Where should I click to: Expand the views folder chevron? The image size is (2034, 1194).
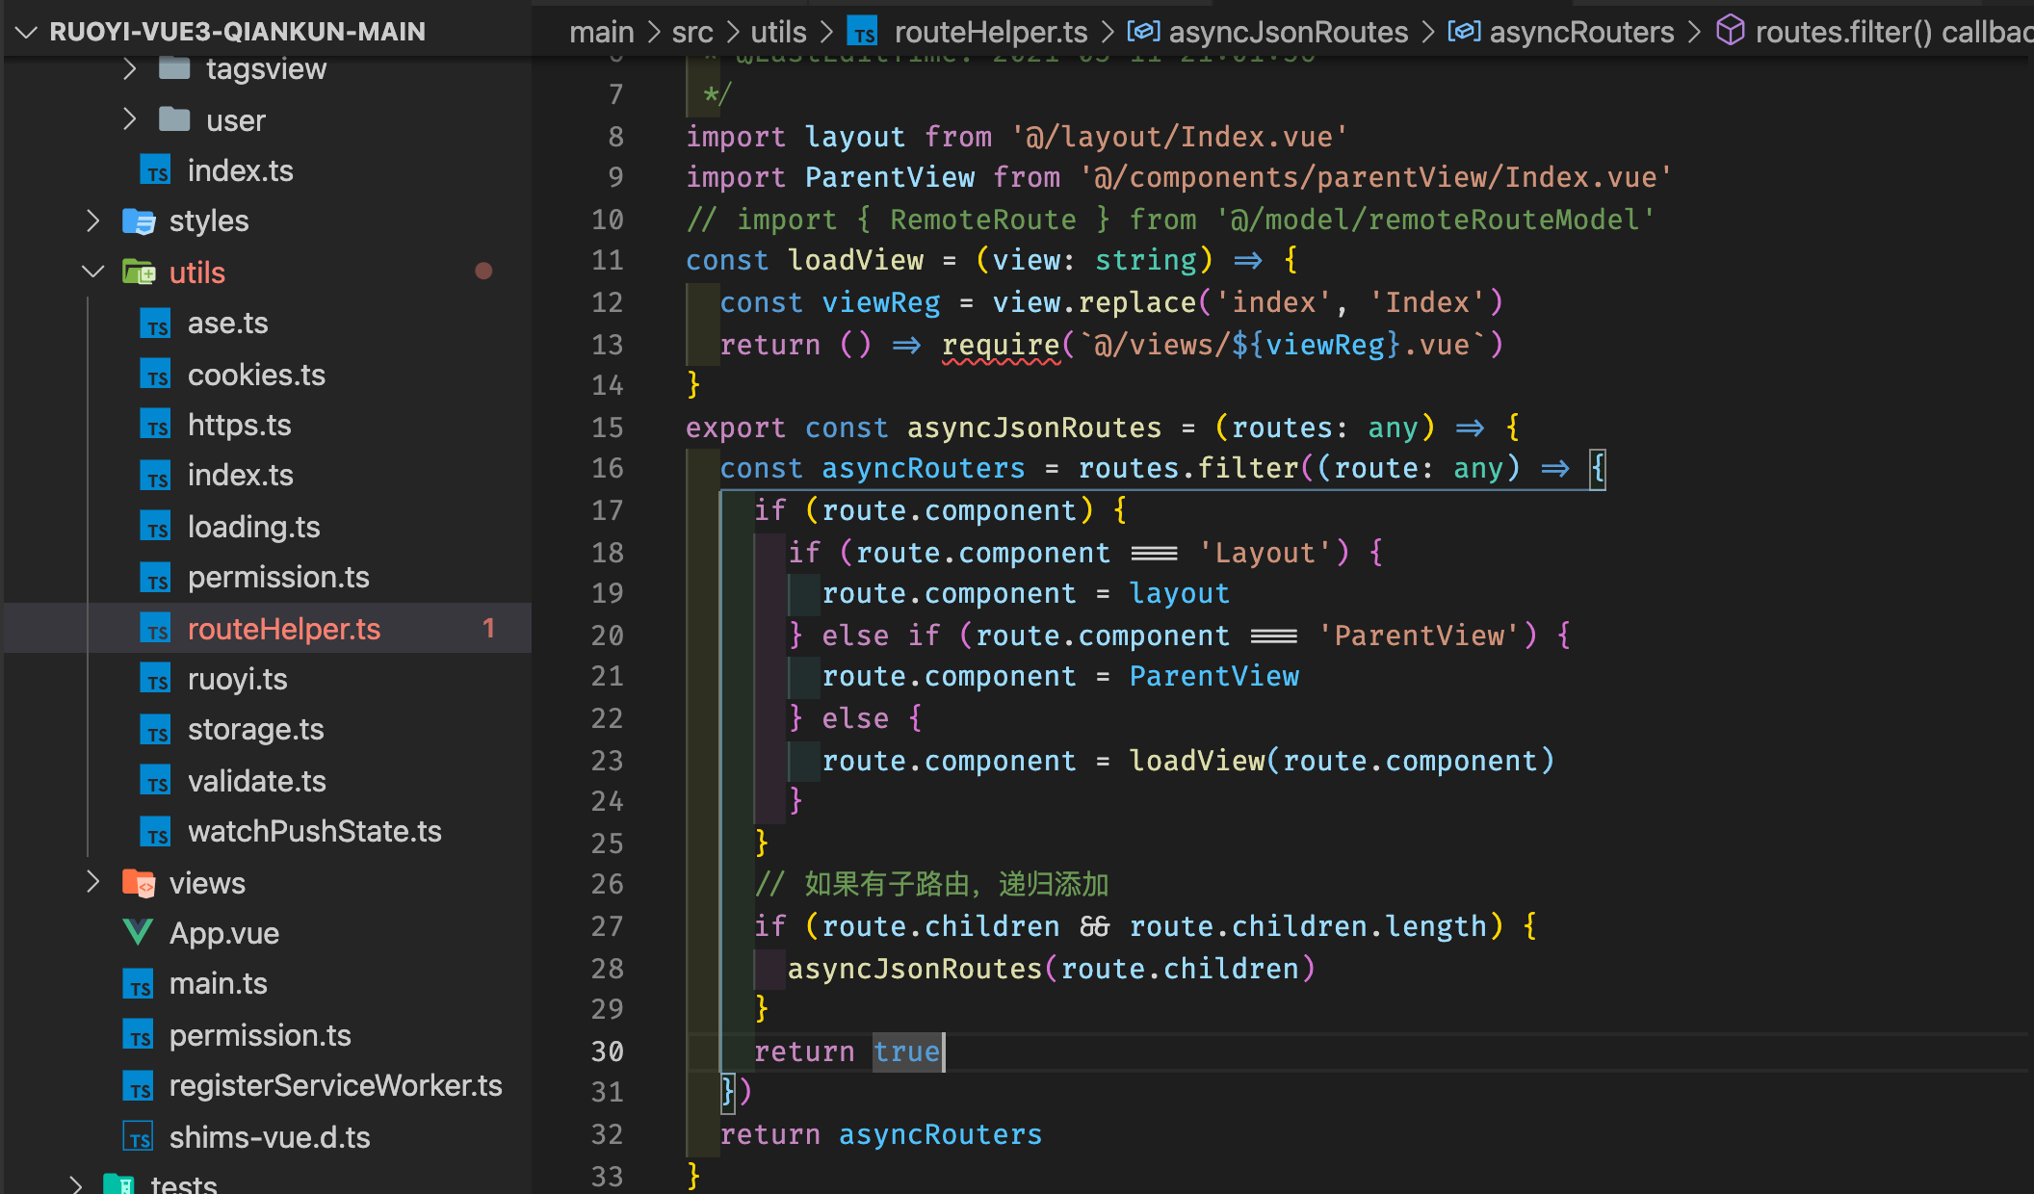coord(93,882)
